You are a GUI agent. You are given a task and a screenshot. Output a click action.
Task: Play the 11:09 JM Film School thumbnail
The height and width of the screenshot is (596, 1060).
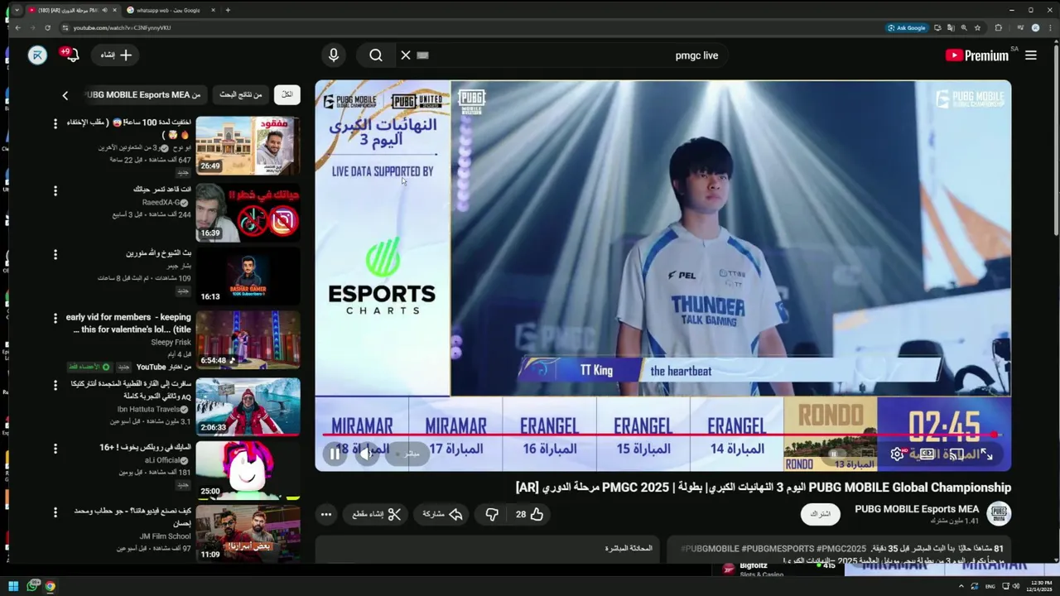[x=248, y=534]
